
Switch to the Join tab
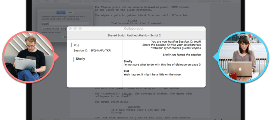pyautogui.click(x=70, y=12)
